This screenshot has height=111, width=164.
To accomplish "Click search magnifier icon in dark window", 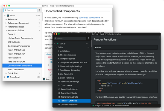I will [x=55, y=38].
